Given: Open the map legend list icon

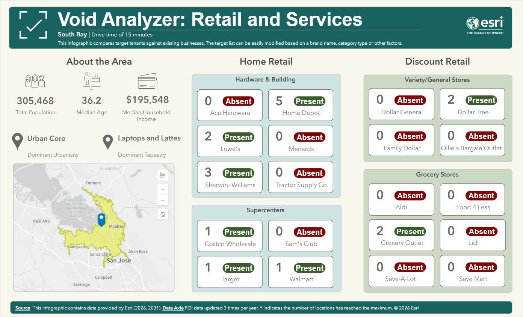Looking at the screenshot, I should click(x=163, y=175).
